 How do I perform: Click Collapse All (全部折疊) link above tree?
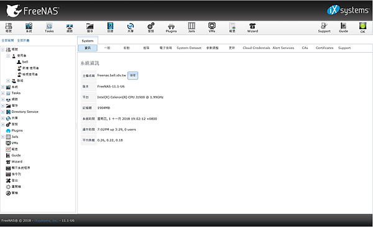23,40
